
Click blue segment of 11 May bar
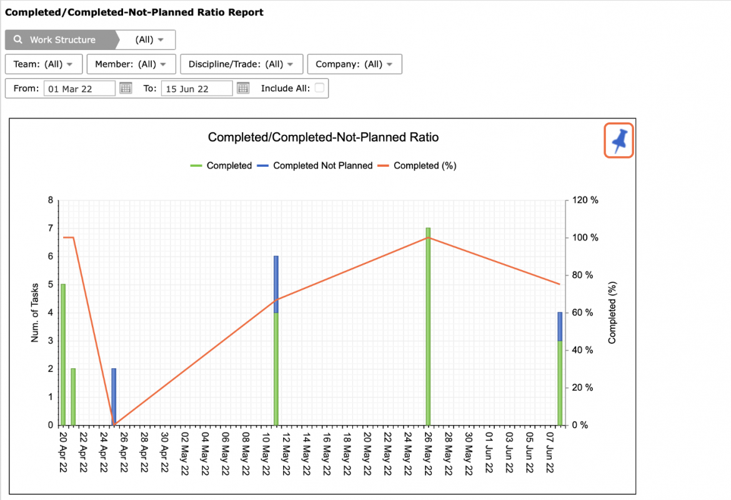point(276,284)
